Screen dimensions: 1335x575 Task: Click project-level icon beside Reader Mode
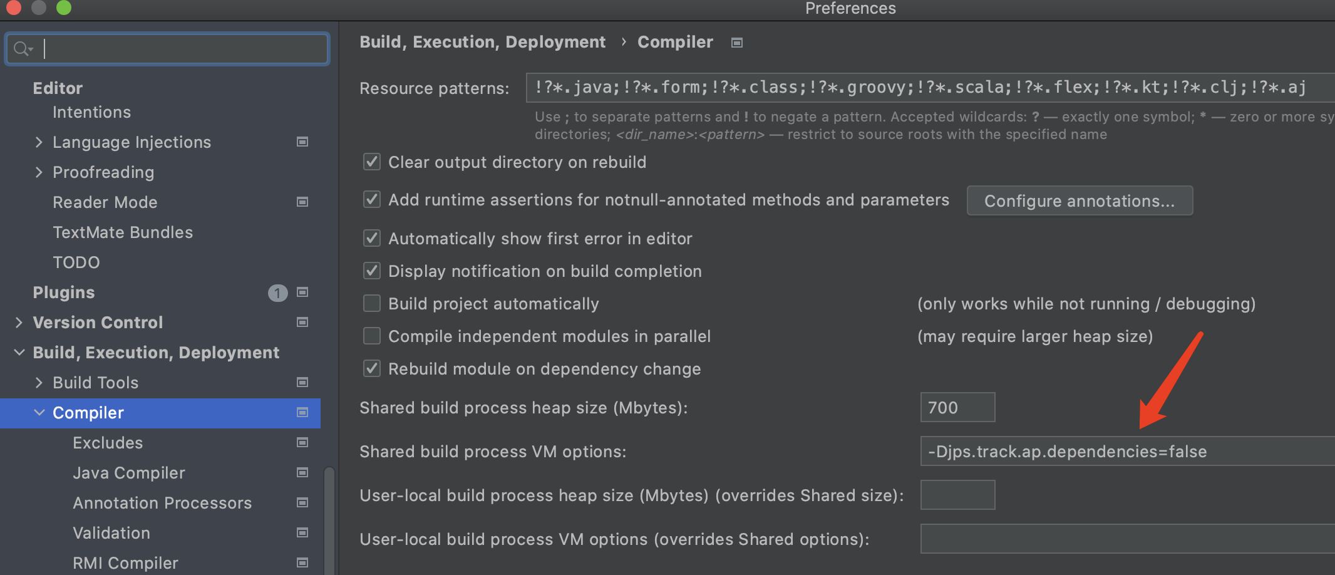302,202
